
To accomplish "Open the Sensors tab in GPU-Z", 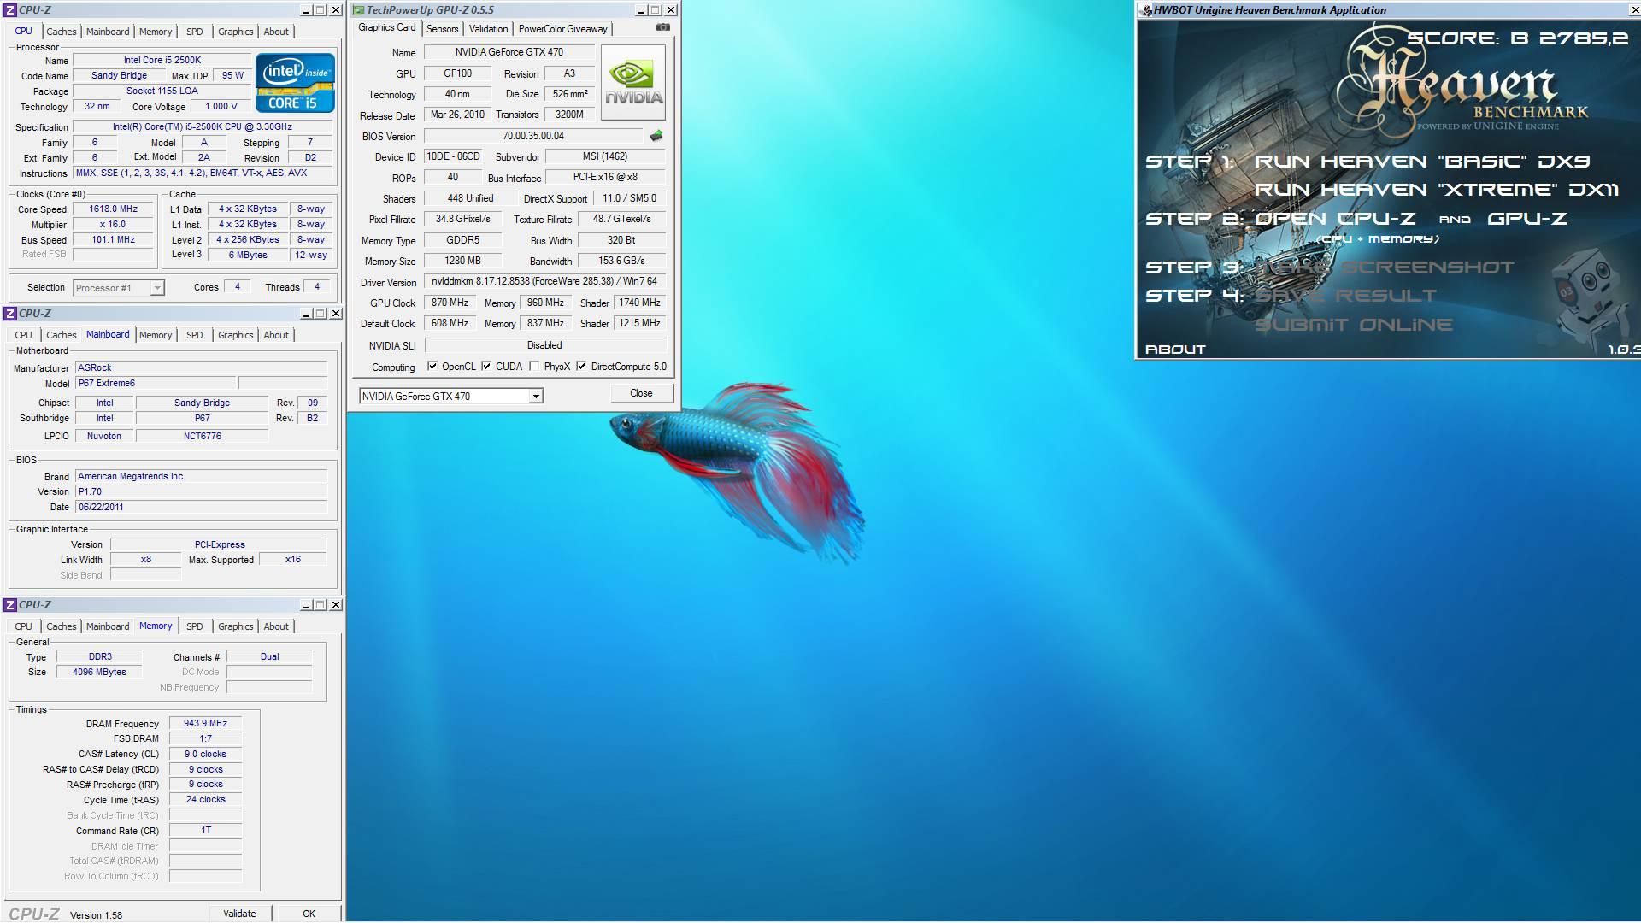I will click(442, 29).
